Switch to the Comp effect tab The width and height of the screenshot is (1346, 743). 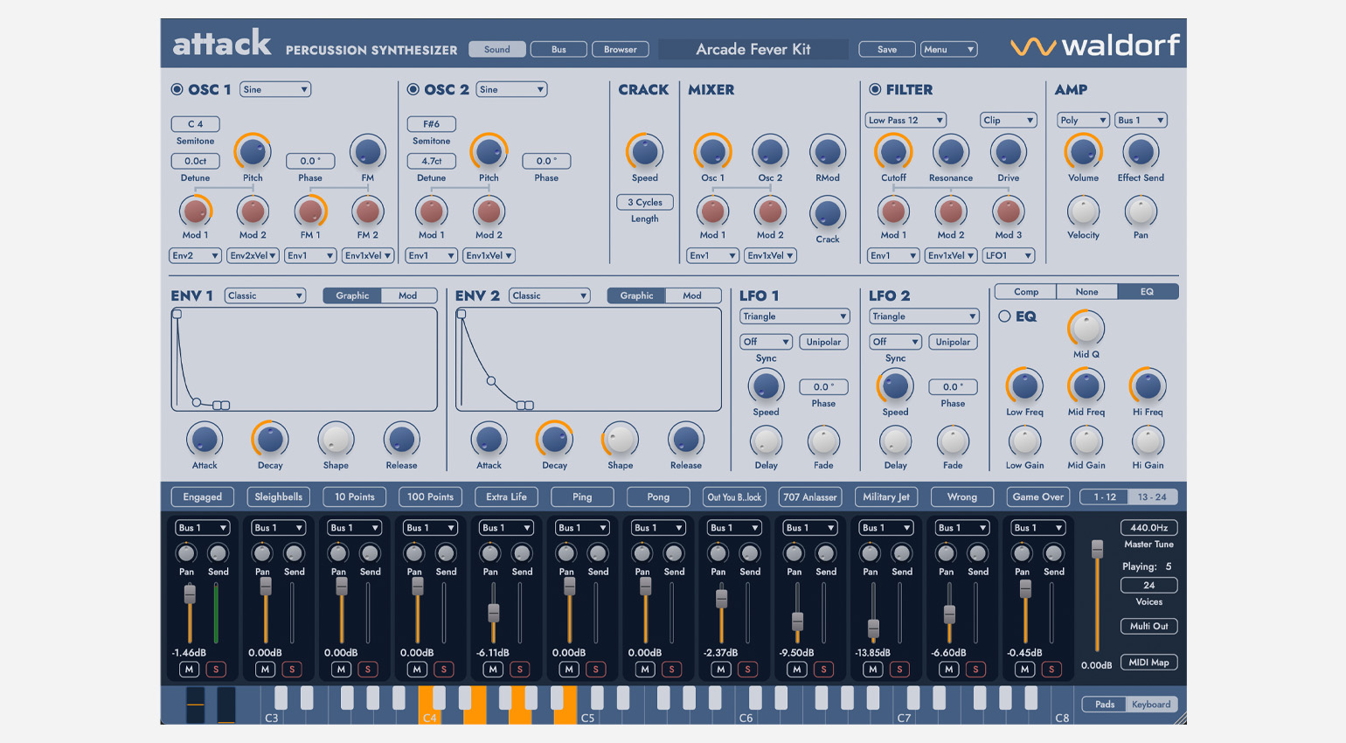coord(1025,292)
